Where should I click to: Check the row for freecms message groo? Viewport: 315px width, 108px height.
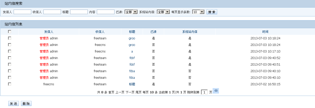[x=10, y=45]
